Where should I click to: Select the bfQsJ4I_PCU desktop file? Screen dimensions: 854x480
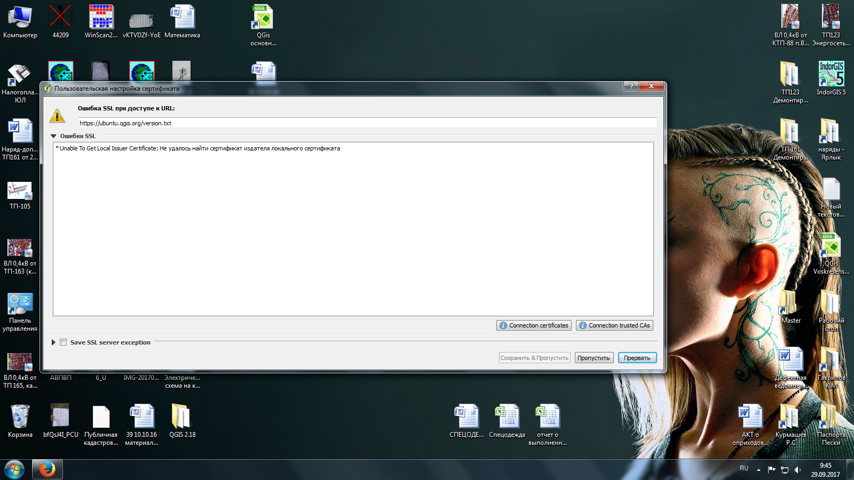pyautogui.click(x=60, y=421)
